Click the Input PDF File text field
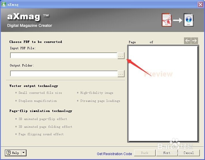 64,56
